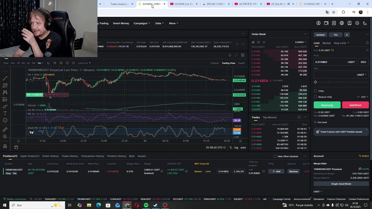Image resolution: width=372 pixels, height=209 pixels.
Task: Click the Sell/Short button
Action: (355, 105)
